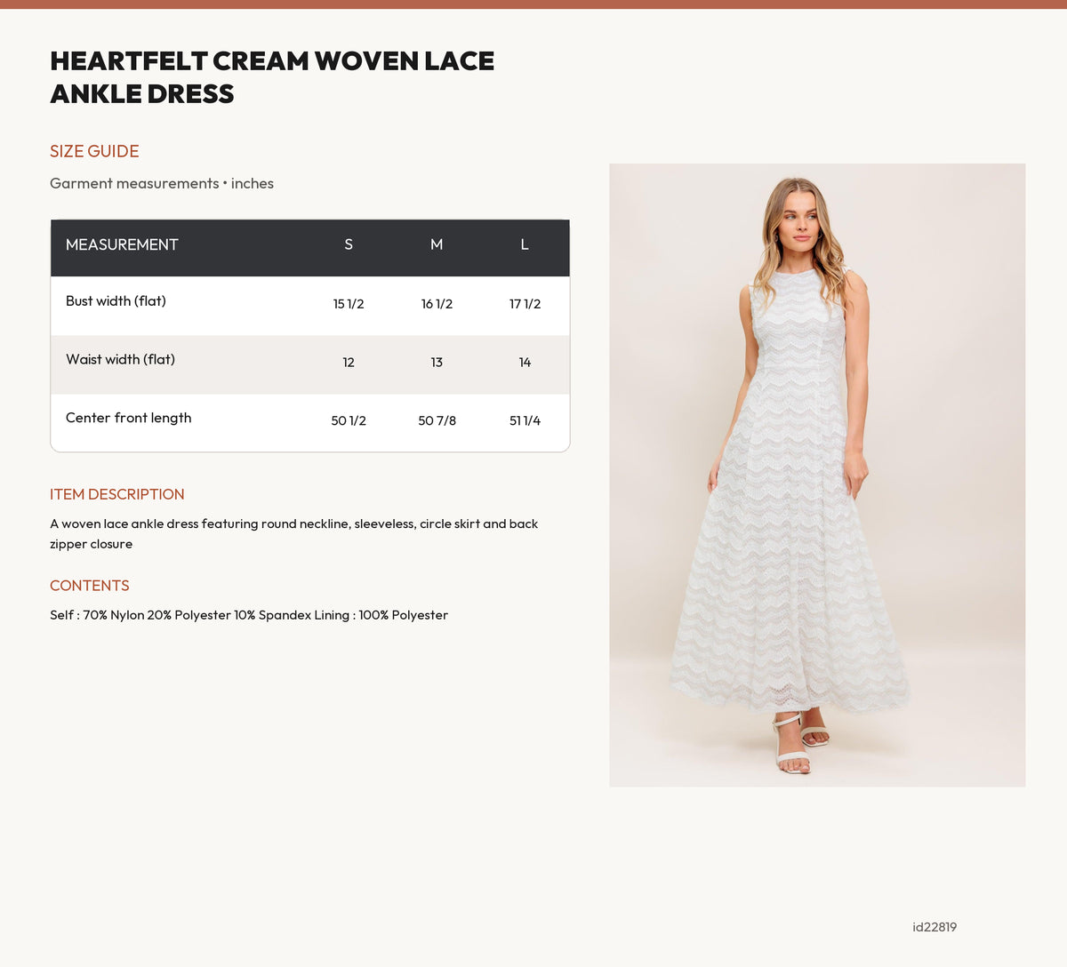Viewport: 1067px width, 967px height.
Task: Click bust width value 15 1/2
Action: (349, 304)
